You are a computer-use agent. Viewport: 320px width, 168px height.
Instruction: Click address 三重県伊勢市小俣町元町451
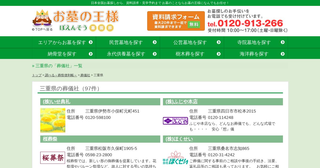click(112, 111)
